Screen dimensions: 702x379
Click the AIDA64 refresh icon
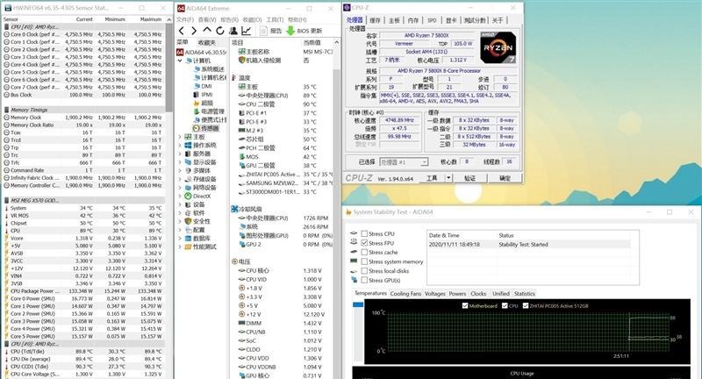tap(220, 31)
